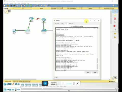Click the Router0 device on workspace

(x=31, y=18)
